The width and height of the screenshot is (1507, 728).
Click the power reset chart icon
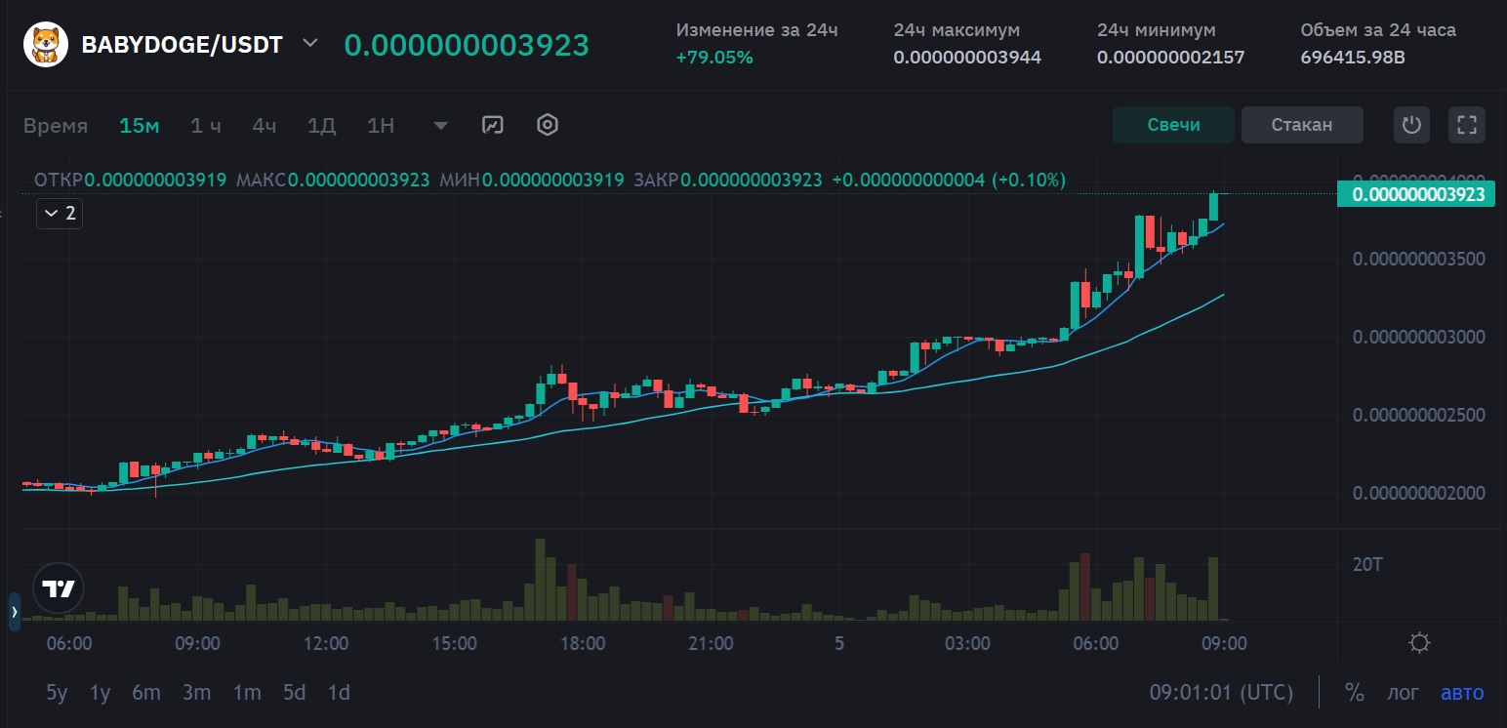click(x=1411, y=125)
